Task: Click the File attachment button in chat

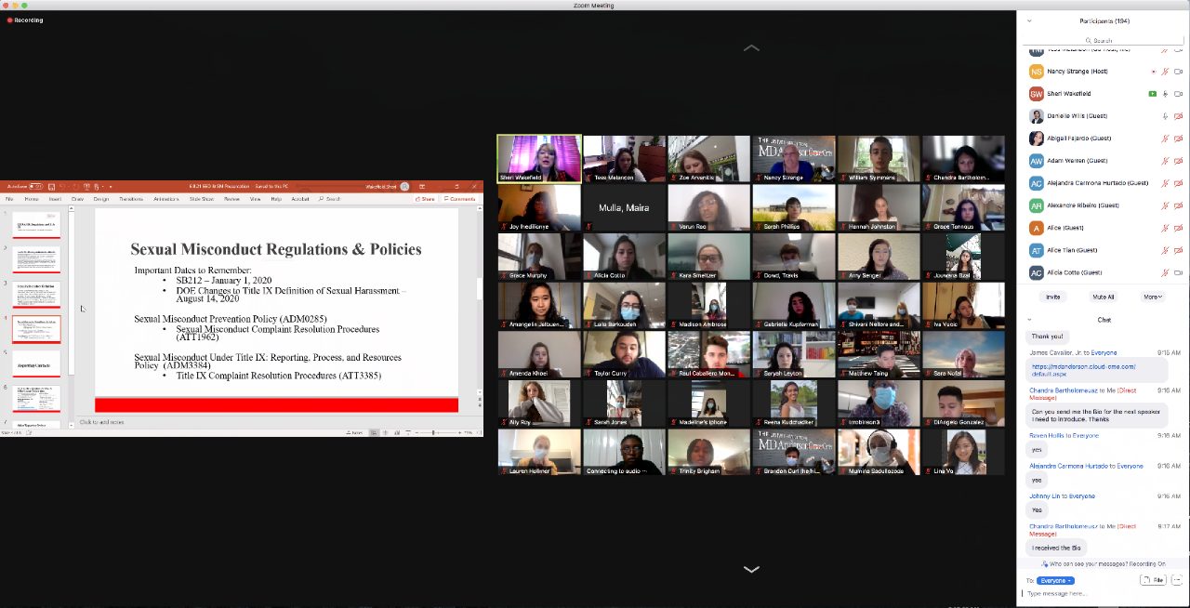Action: (1153, 580)
